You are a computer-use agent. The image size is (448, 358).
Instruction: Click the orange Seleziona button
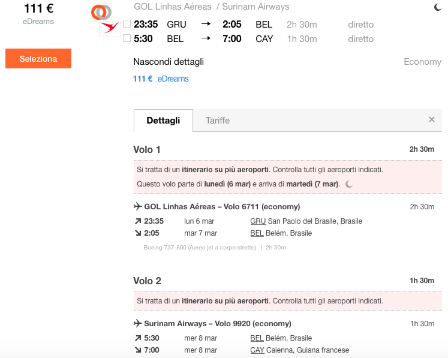pos(38,59)
